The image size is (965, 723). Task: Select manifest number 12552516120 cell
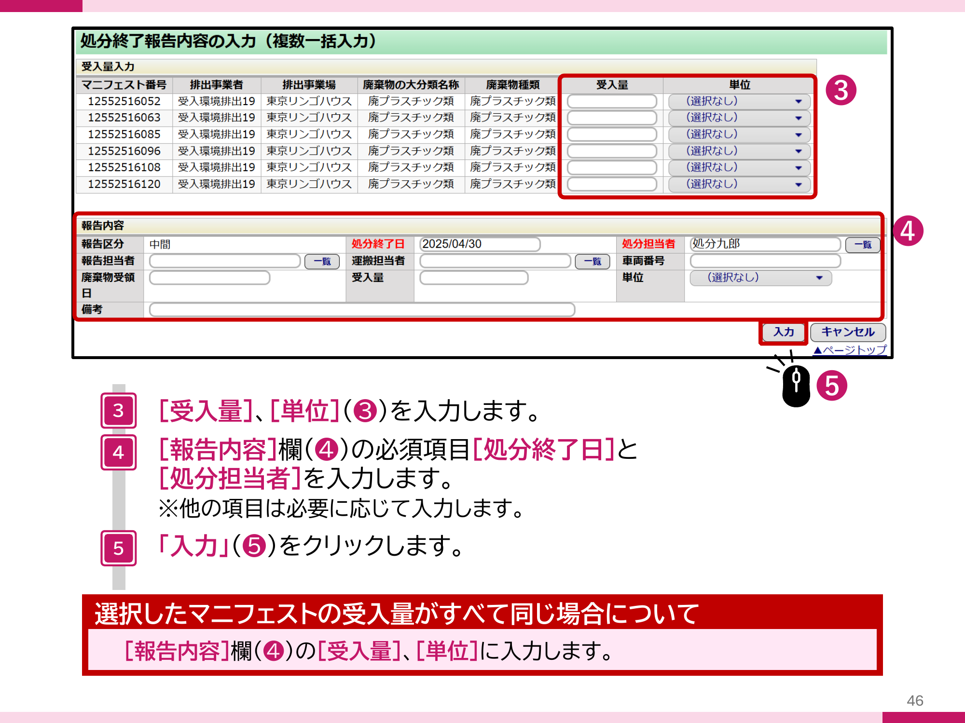coord(124,184)
